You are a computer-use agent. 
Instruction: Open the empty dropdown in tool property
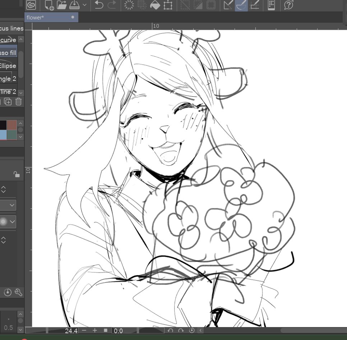click(x=8, y=205)
